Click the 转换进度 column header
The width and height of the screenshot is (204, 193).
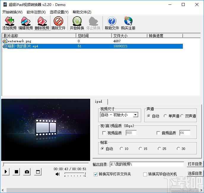coord(165,36)
